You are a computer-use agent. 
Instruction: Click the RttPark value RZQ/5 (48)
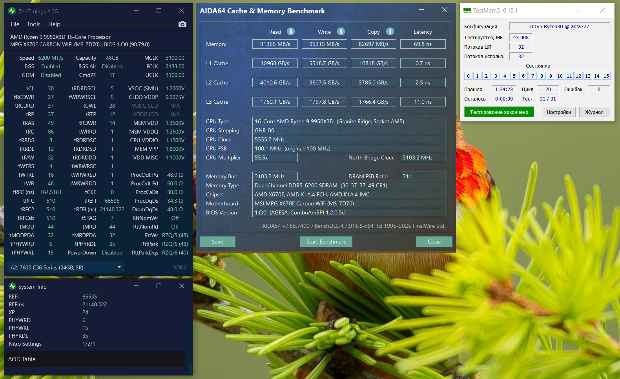click(175, 244)
